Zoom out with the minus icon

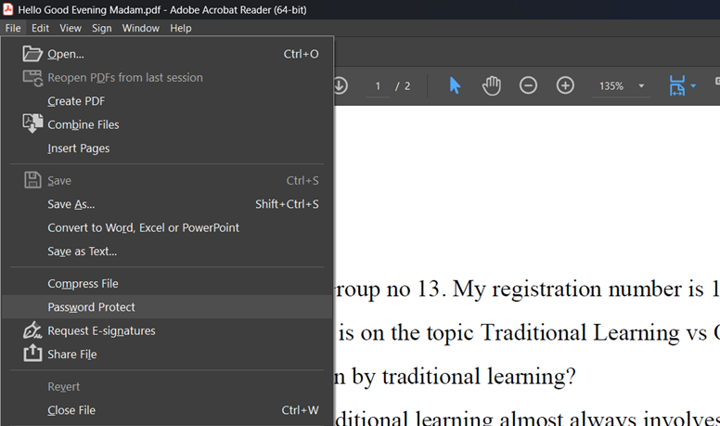pyautogui.click(x=528, y=85)
